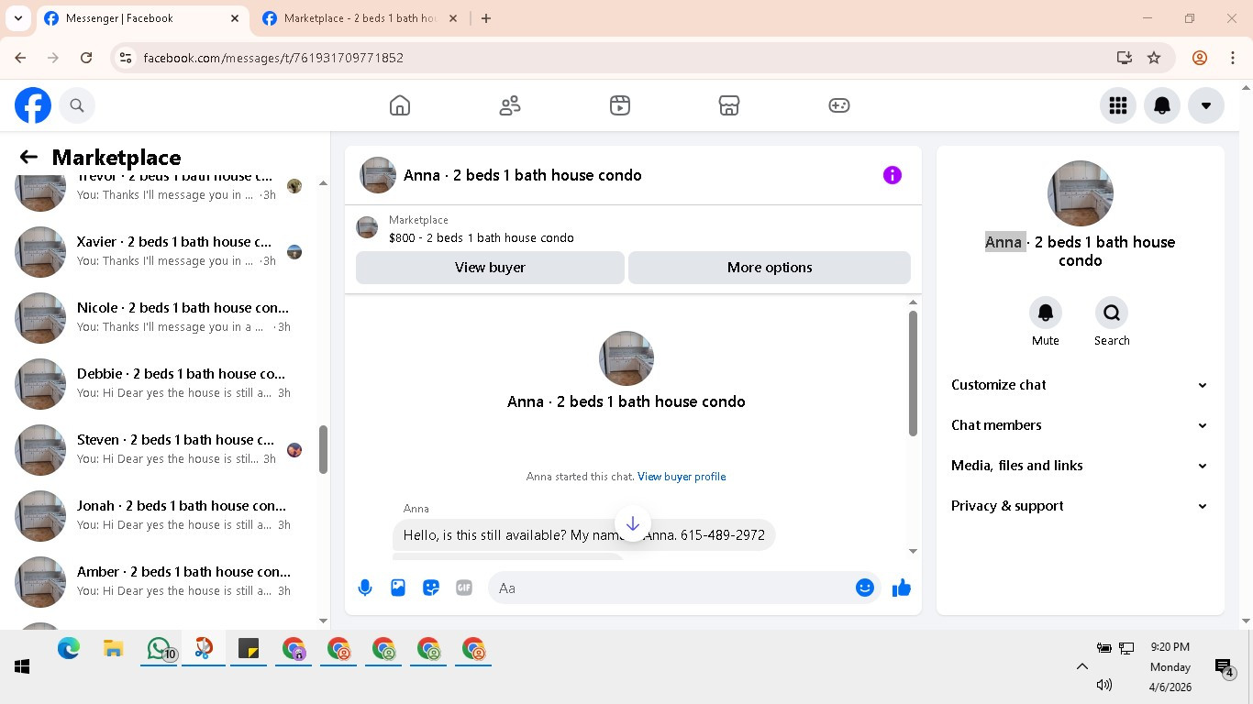Screen dimensions: 1253x704
Task: Open the Windows Start menu
Action: [22, 667]
